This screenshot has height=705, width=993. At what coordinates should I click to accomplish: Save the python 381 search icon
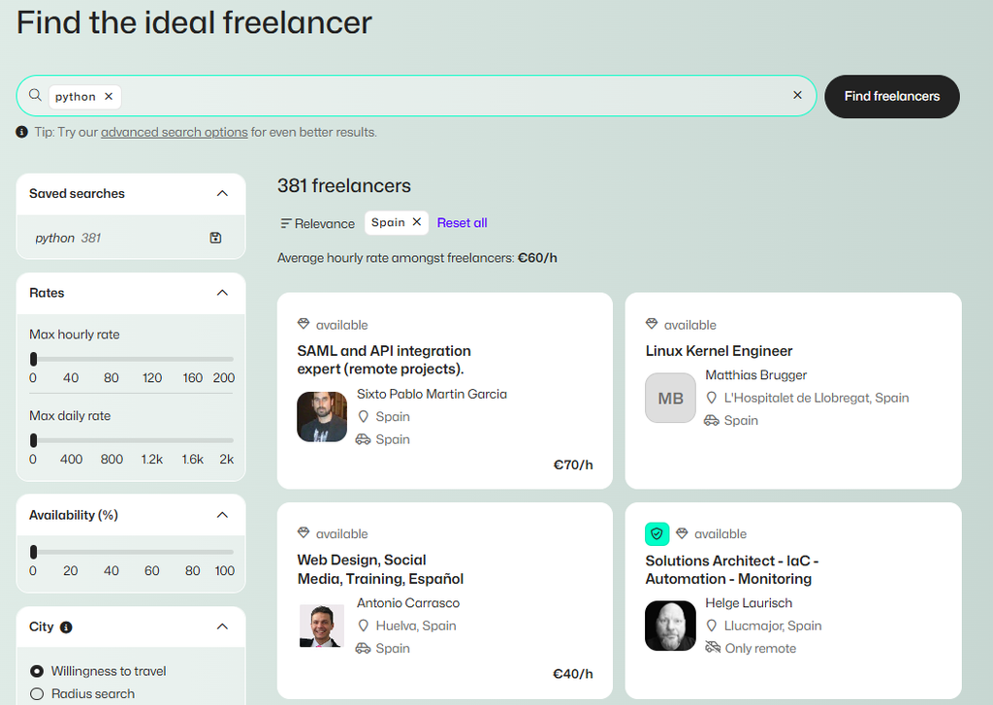point(215,238)
